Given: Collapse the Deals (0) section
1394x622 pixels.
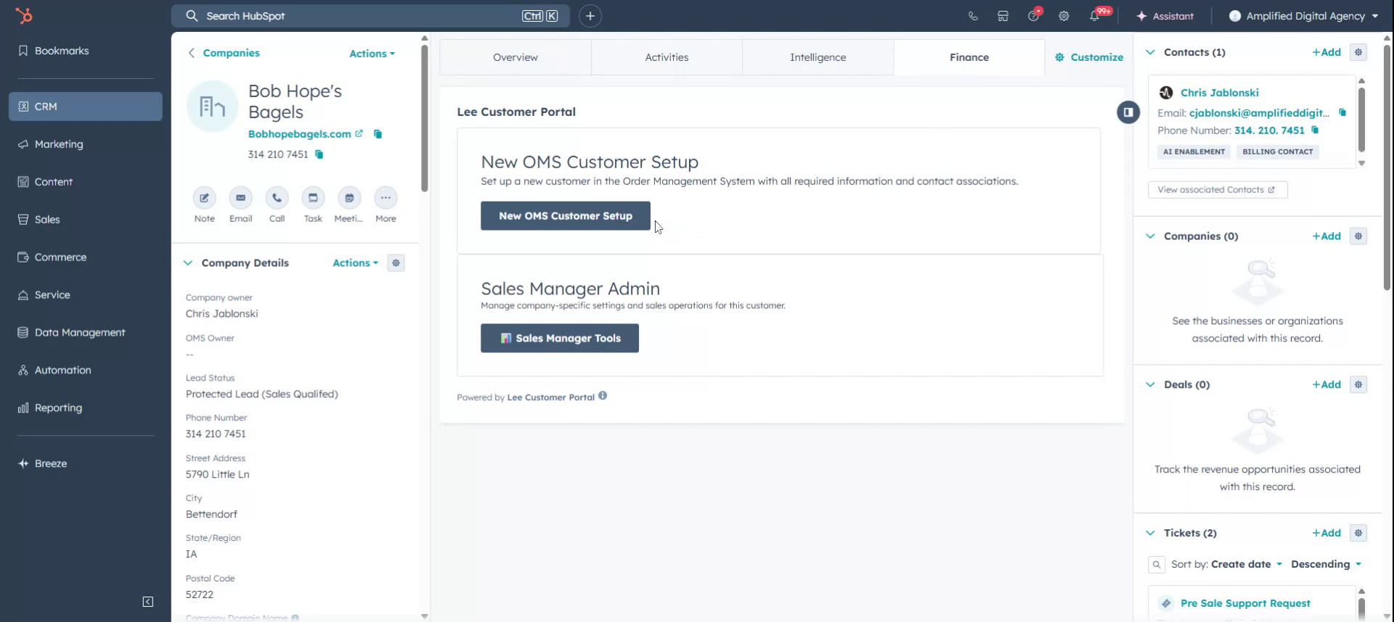Looking at the screenshot, I should tap(1150, 385).
